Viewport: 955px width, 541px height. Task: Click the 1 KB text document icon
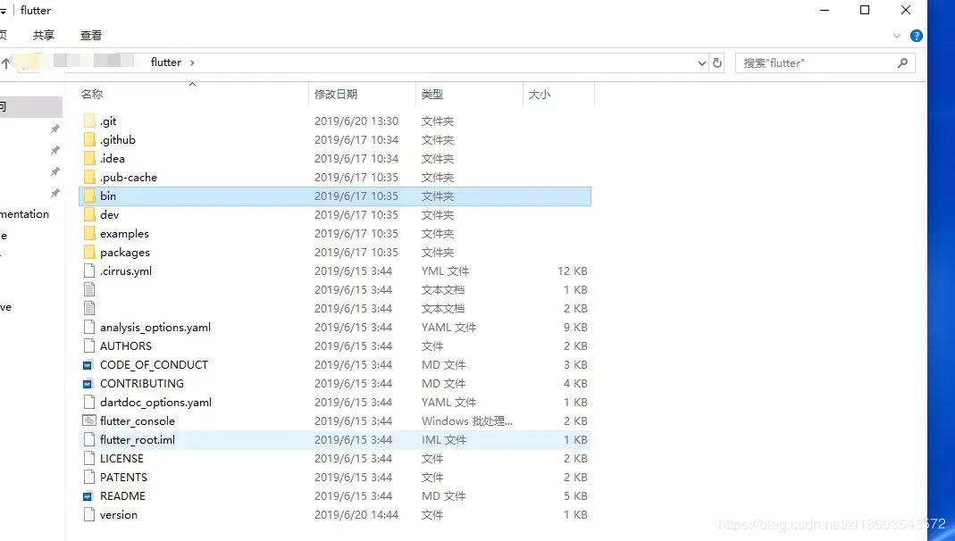(x=89, y=289)
